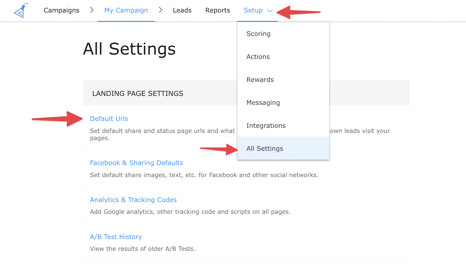Go to Analytics & Tracking Codes
Viewport: 466px width, 273px height.
tap(133, 200)
